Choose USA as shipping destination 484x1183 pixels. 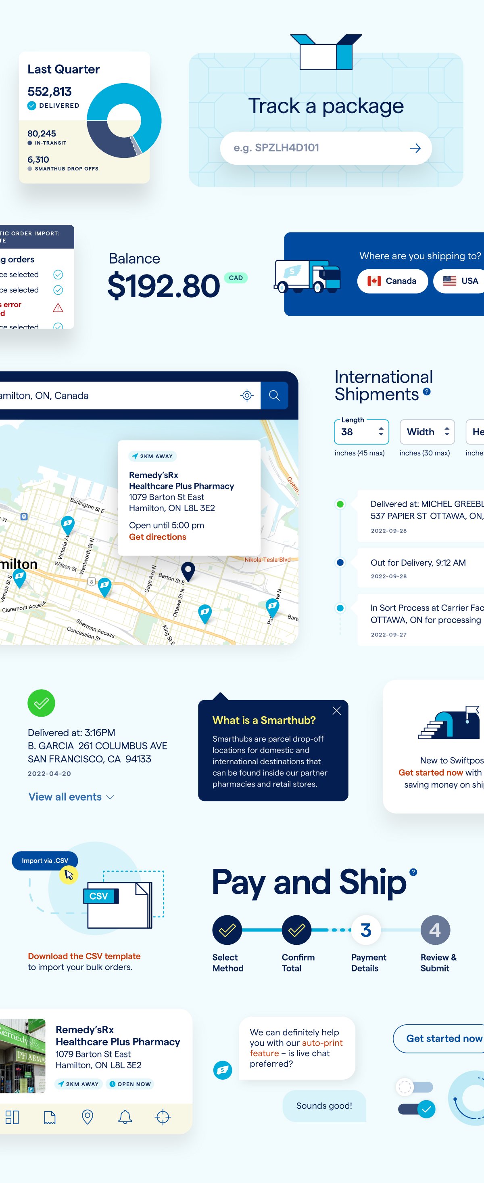pyautogui.click(x=459, y=281)
